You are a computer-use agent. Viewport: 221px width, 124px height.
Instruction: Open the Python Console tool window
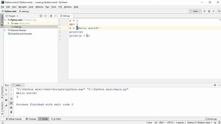point(13,119)
